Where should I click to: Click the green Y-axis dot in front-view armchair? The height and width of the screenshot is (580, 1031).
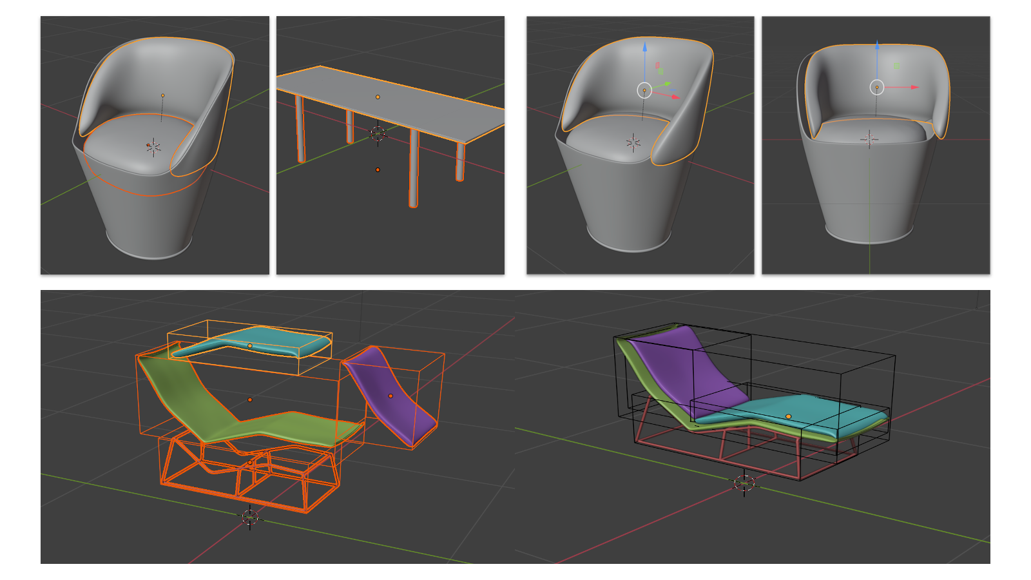pyautogui.click(x=896, y=66)
